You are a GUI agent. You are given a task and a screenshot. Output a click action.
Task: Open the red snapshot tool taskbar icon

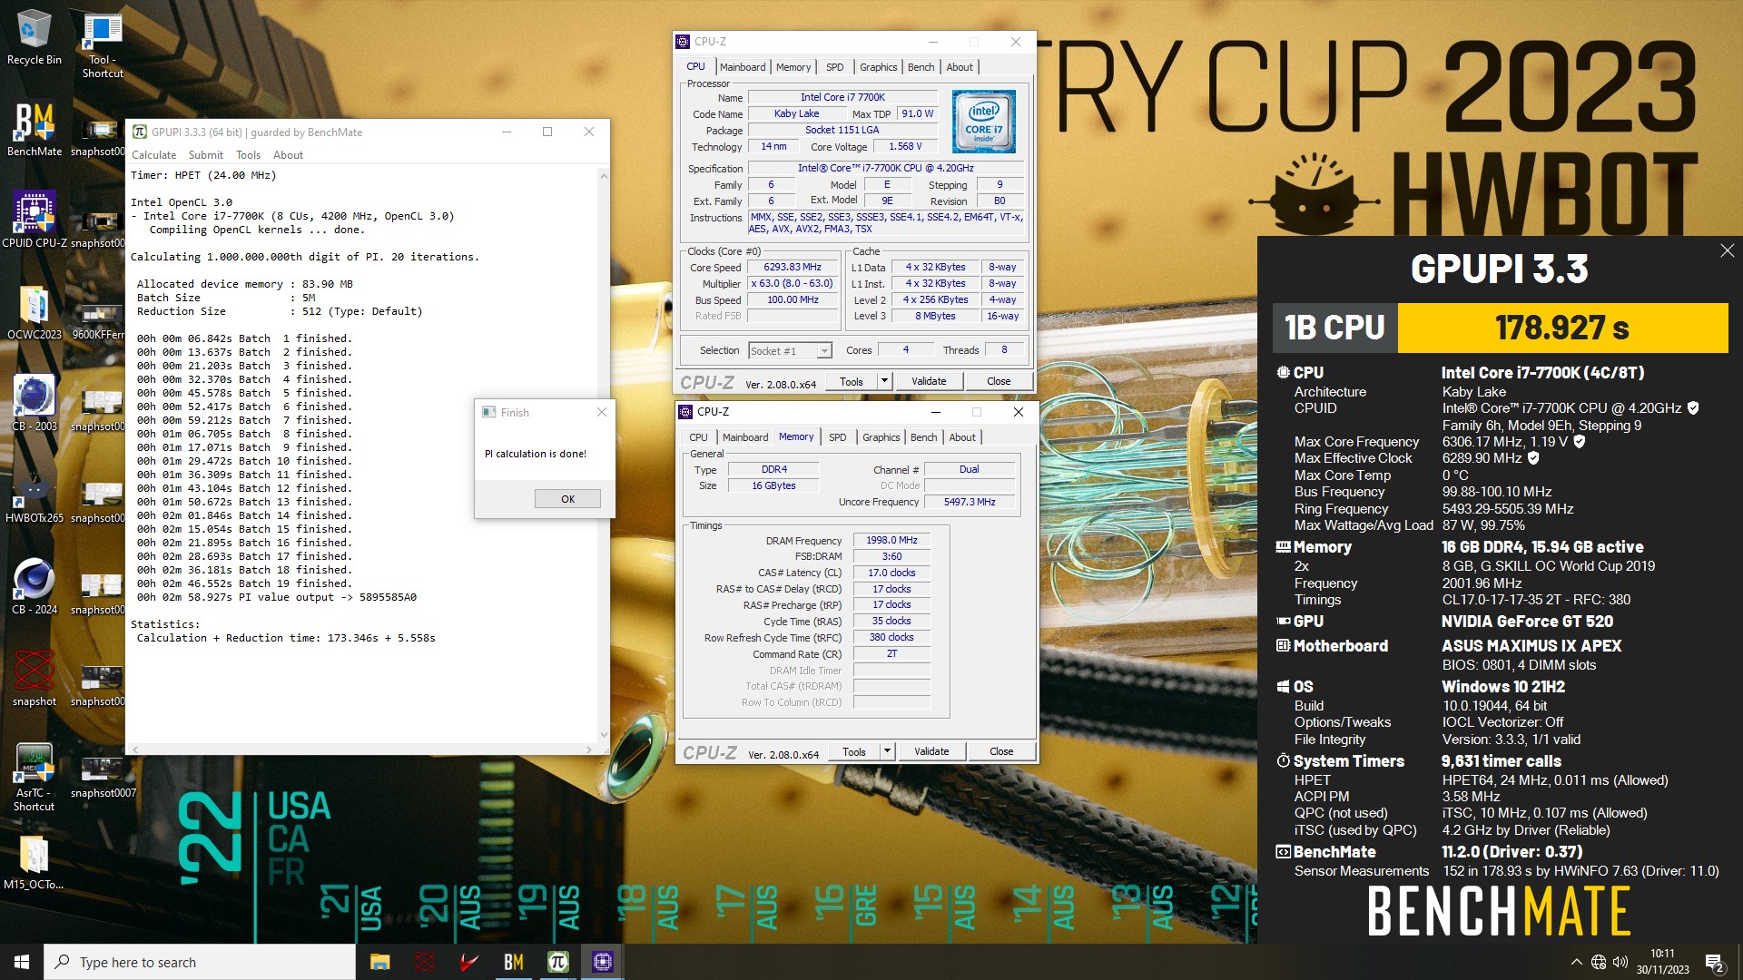(x=424, y=962)
